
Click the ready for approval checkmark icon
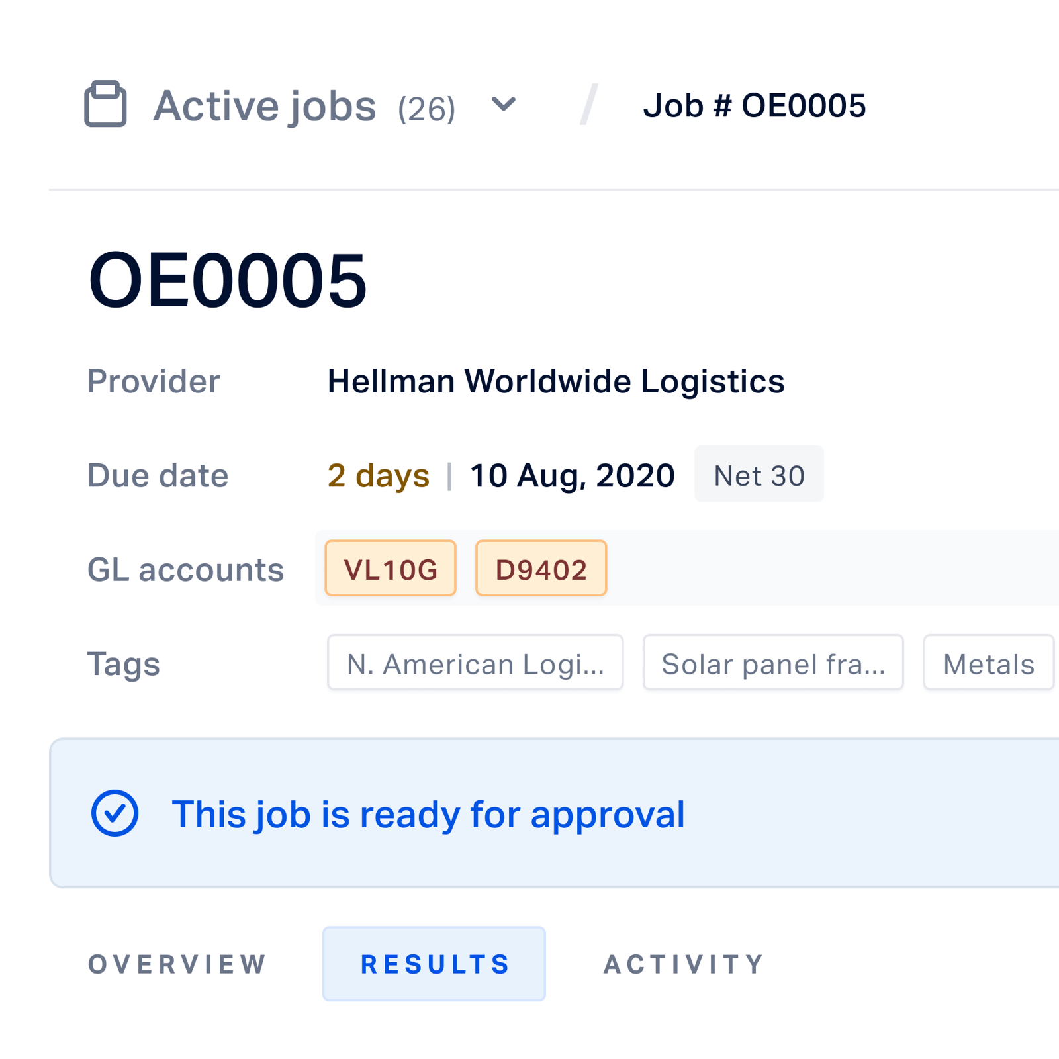click(x=115, y=813)
